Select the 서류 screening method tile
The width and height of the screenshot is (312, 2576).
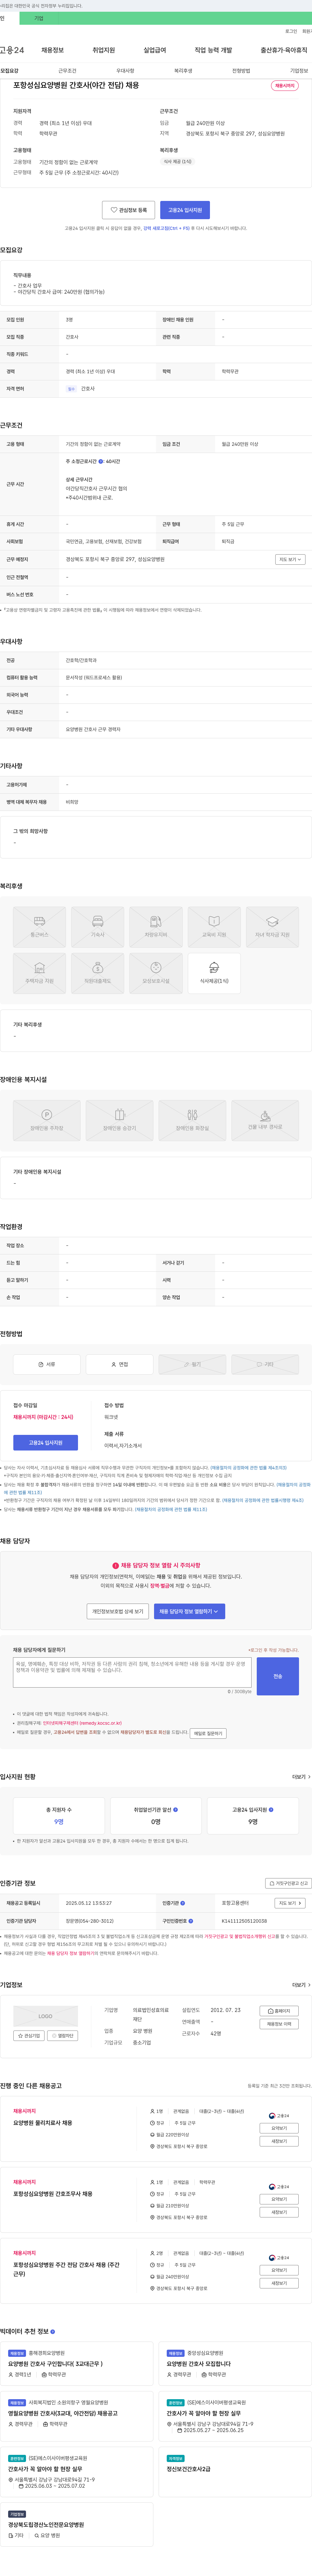(x=47, y=1364)
